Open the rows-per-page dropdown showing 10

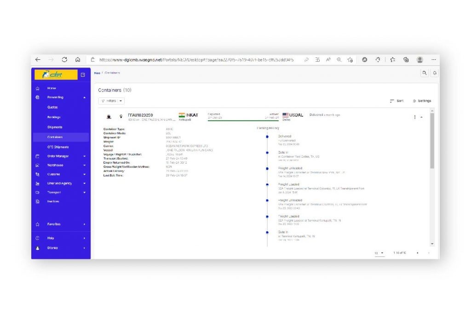(379, 253)
